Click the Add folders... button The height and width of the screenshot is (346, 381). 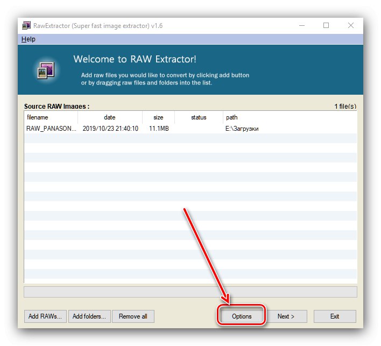pos(89,316)
